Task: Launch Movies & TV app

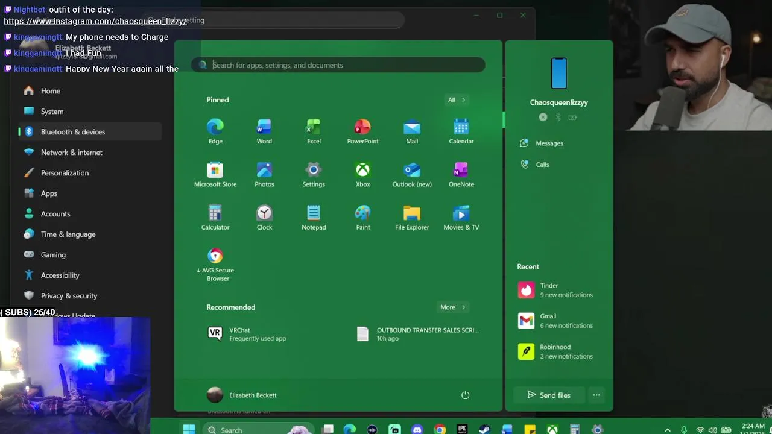Action: [461, 218]
